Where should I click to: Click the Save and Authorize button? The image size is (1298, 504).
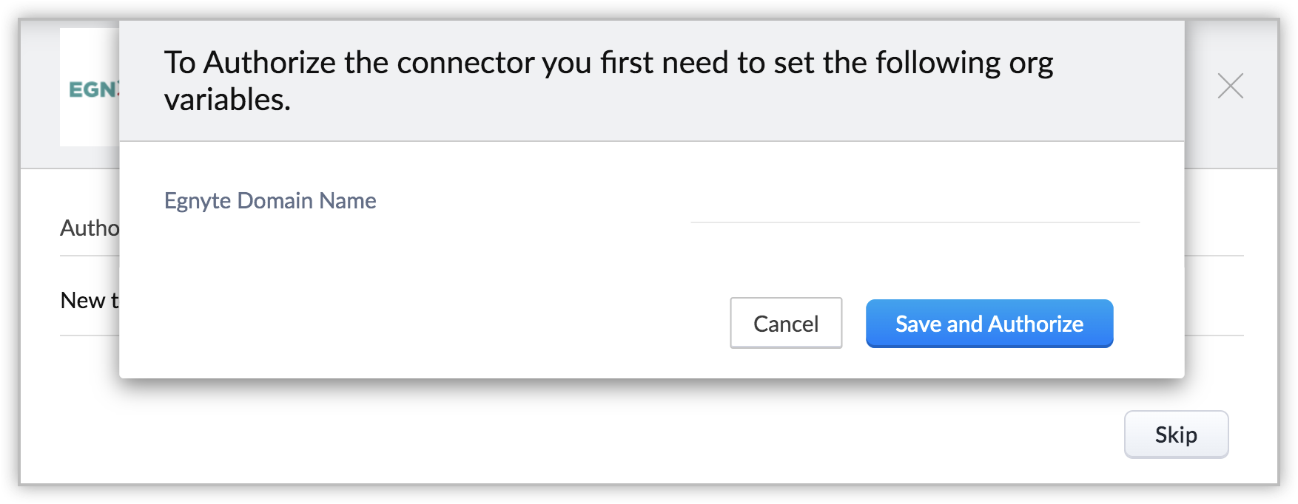coord(989,324)
